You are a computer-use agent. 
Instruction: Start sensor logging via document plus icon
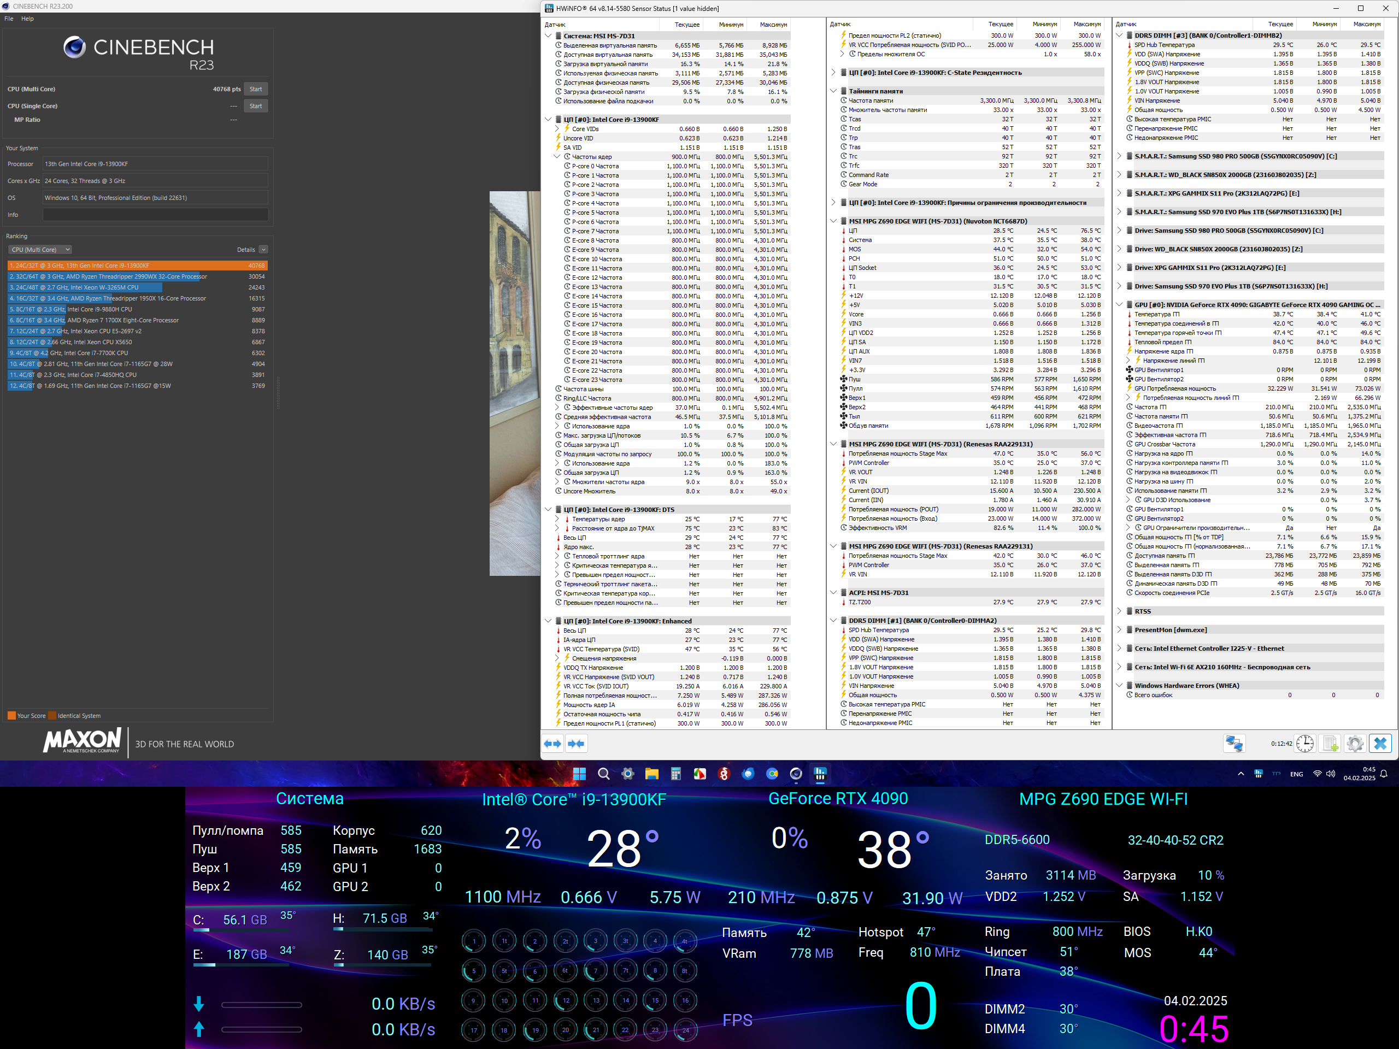[1330, 744]
